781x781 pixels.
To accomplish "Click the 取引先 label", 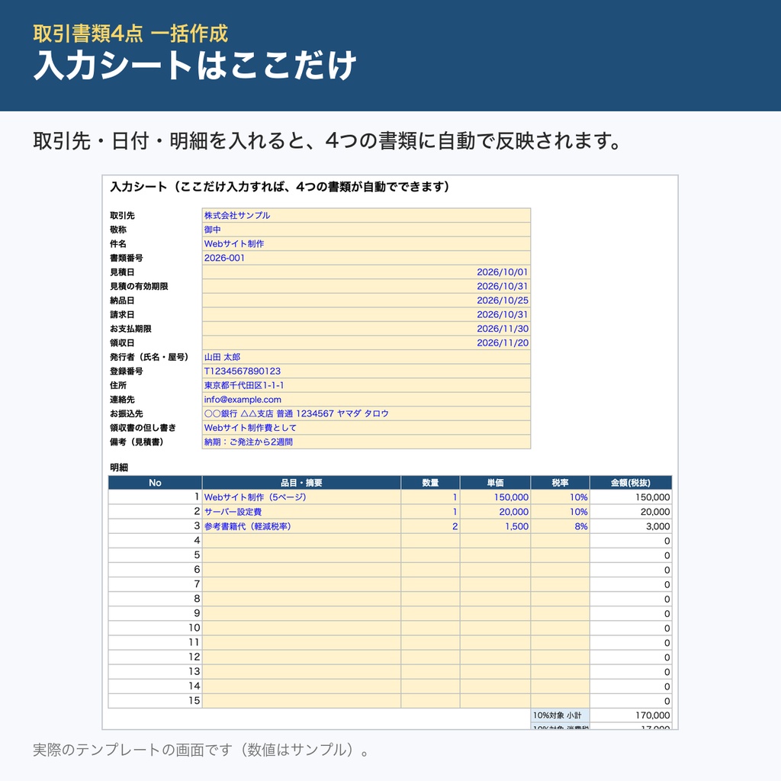I will [x=123, y=216].
